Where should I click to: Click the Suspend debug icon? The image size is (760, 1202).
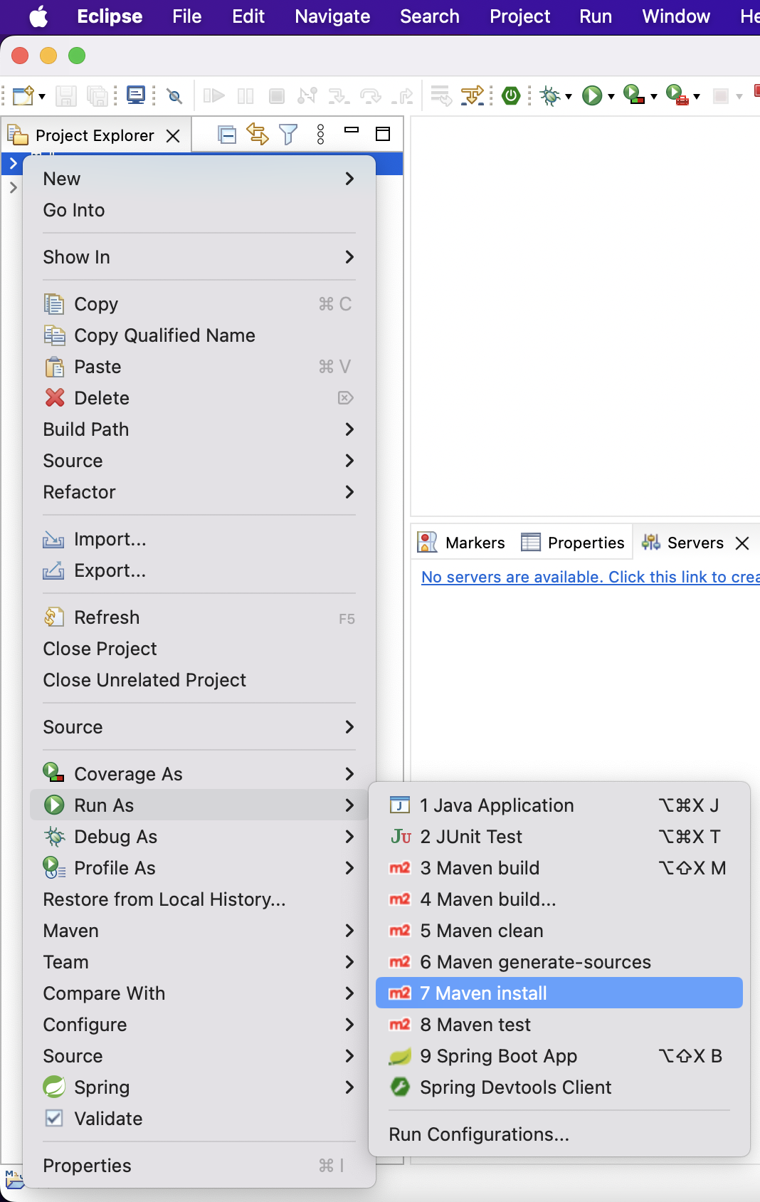[246, 95]
